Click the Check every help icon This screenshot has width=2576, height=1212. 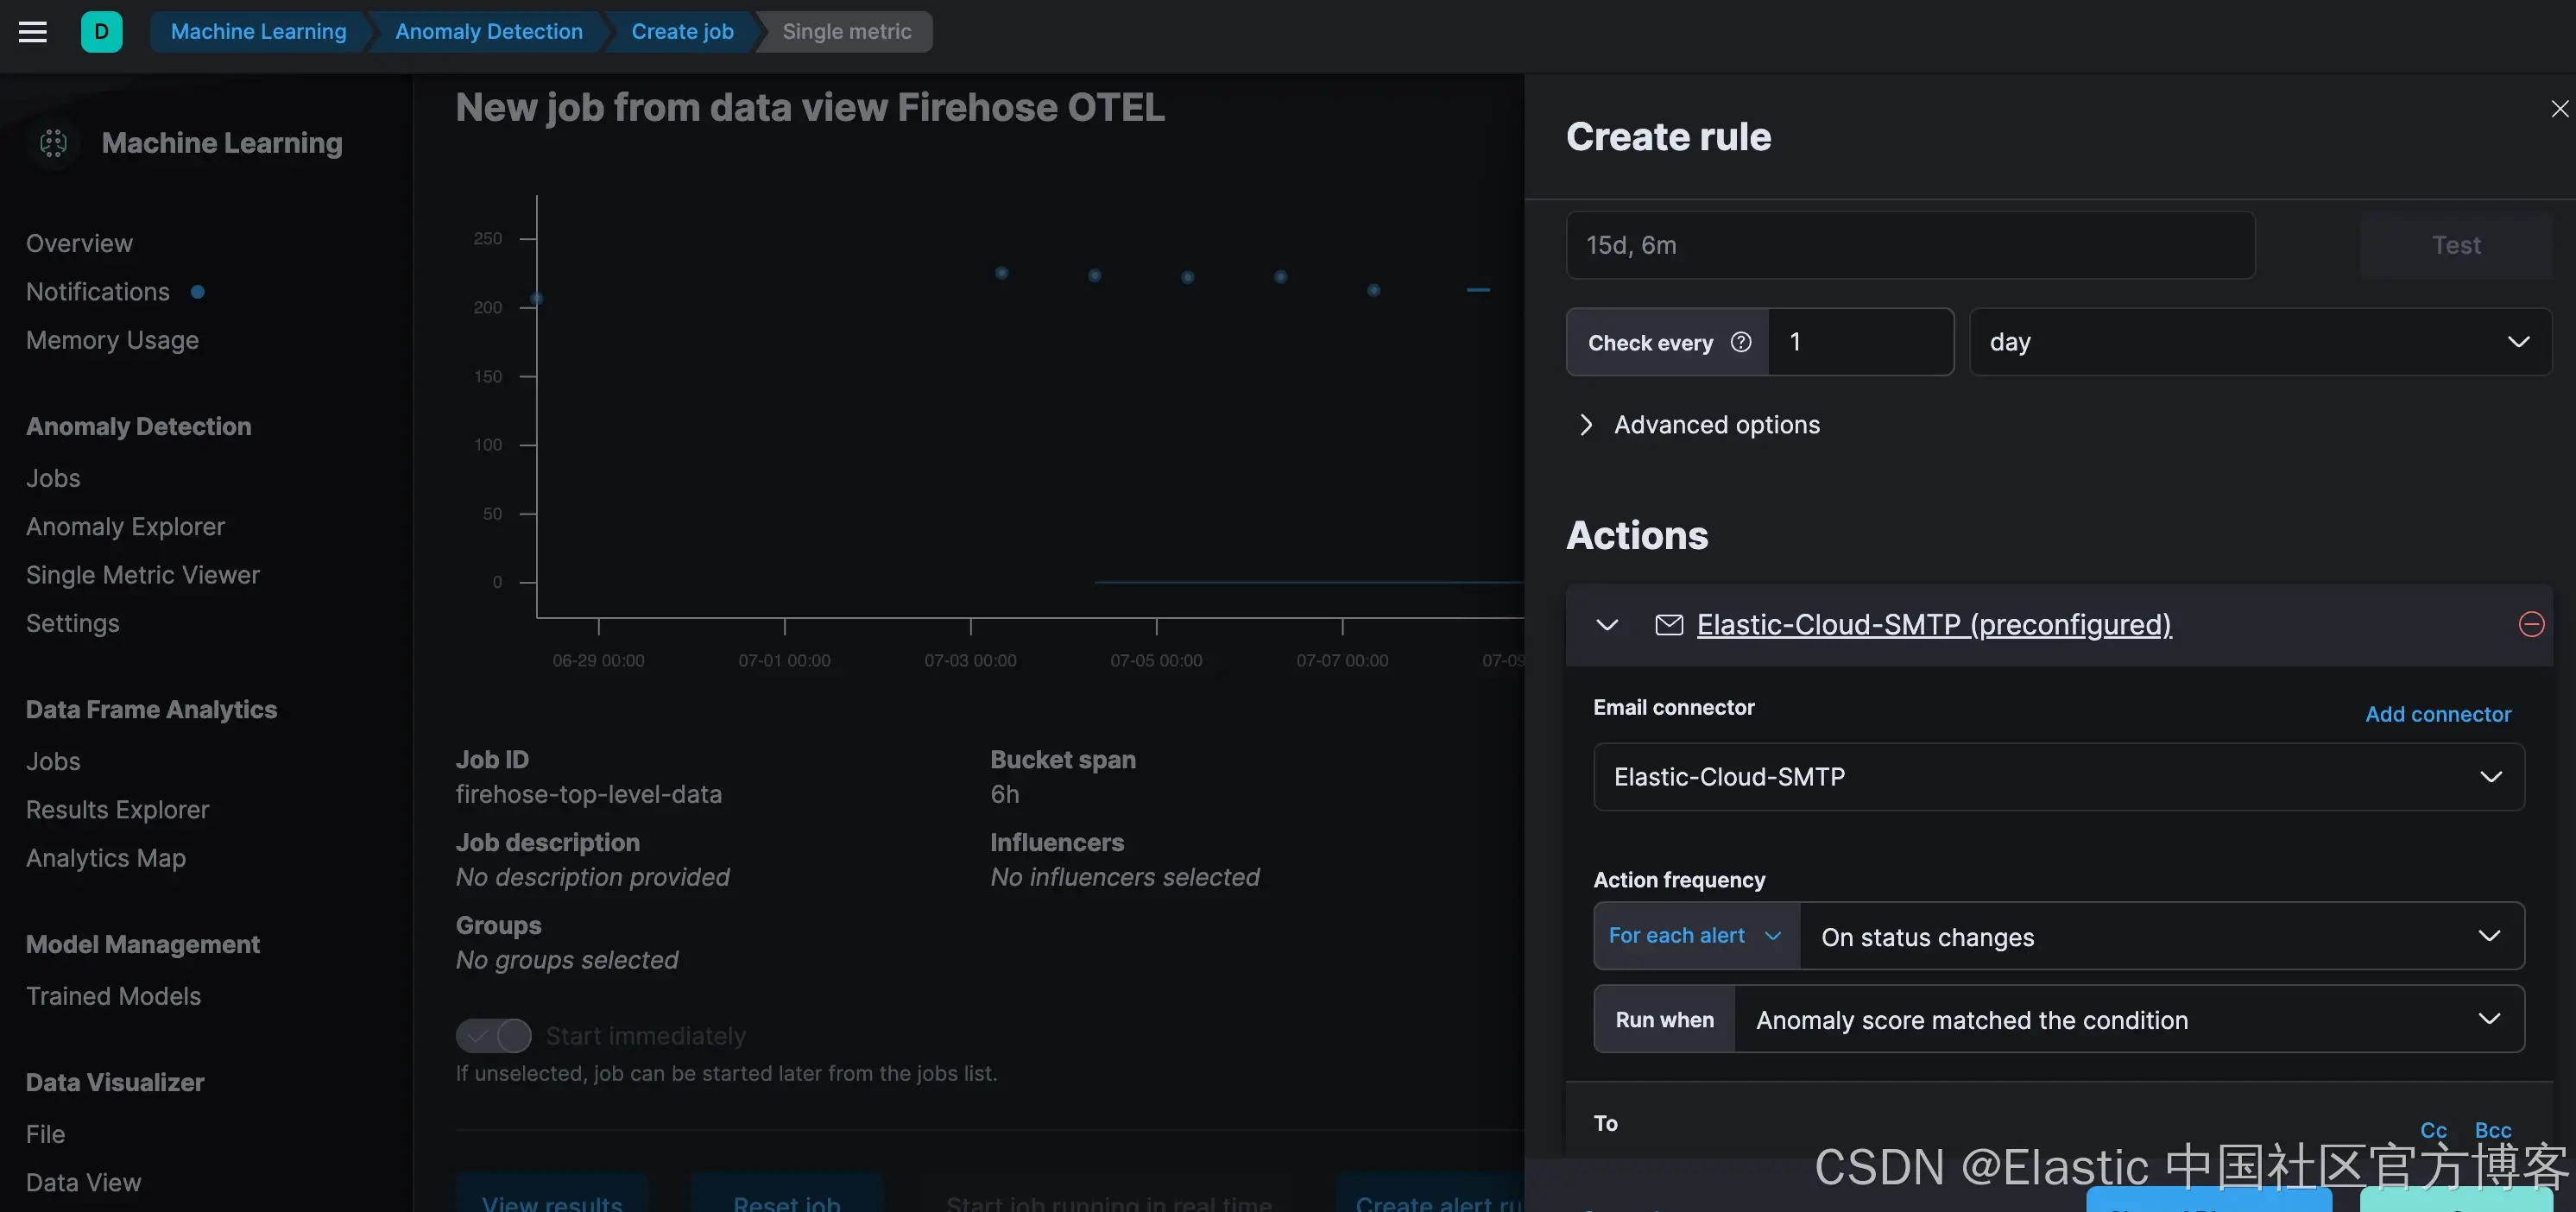point(1741,342)
